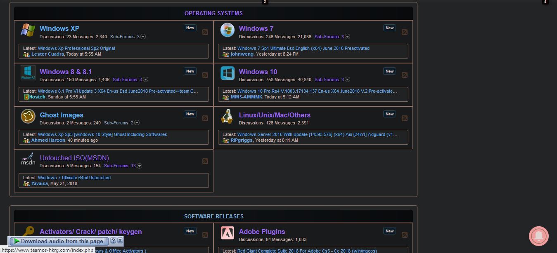Viewport: 557px width, 253px height.
Task: Click the SOFTWARE RELEASES category header
Action: (213, 216)
